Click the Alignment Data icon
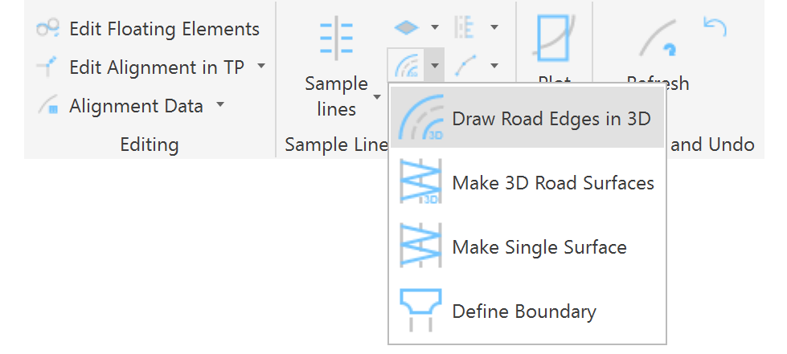 point(48,106)
